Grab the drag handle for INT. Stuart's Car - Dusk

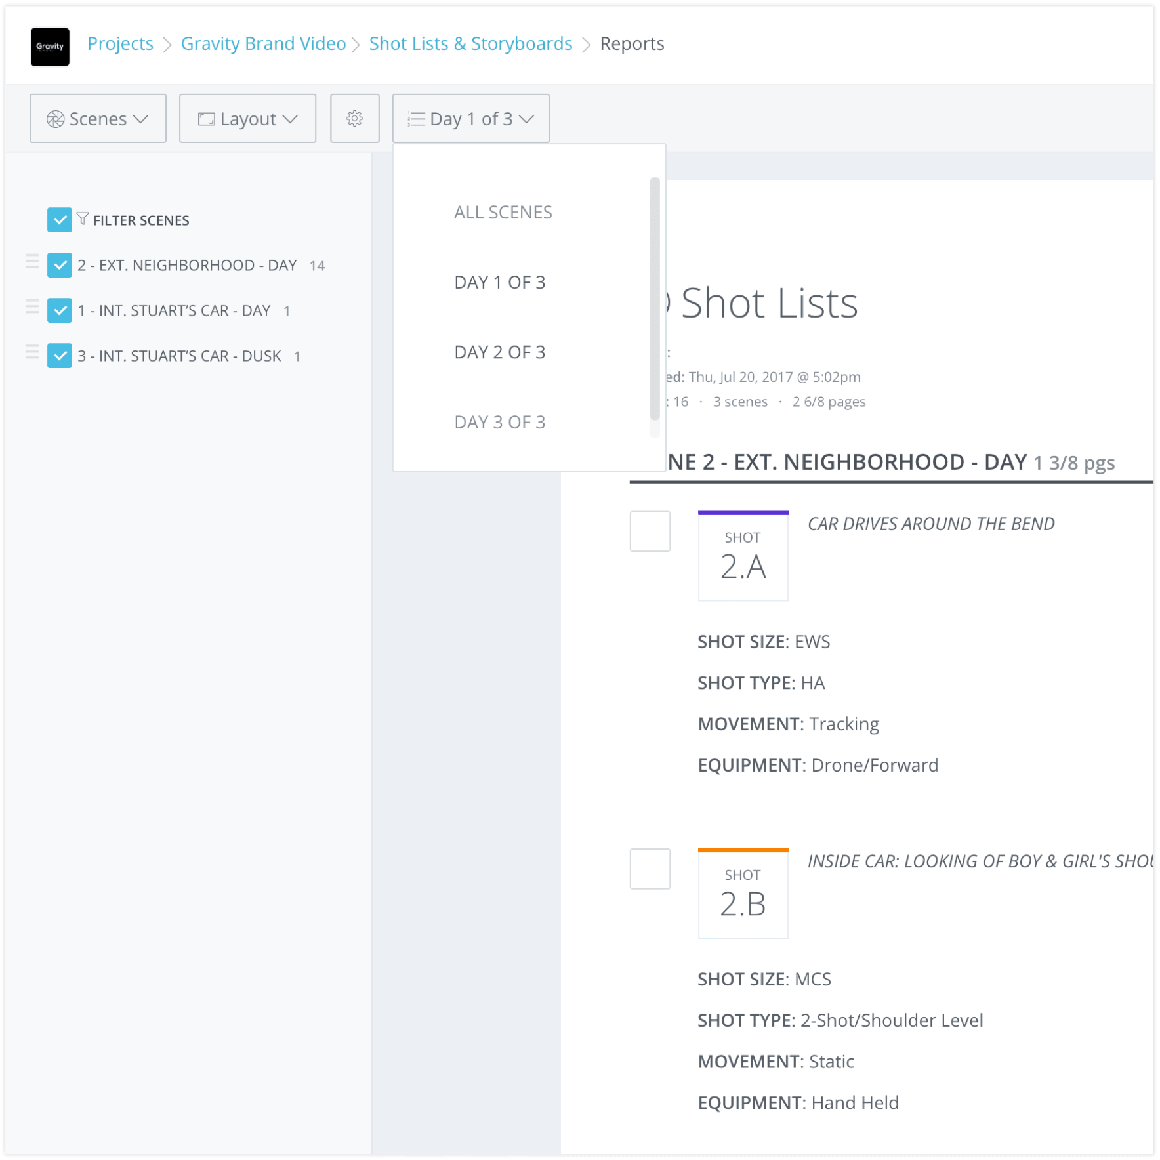(32, 352)
